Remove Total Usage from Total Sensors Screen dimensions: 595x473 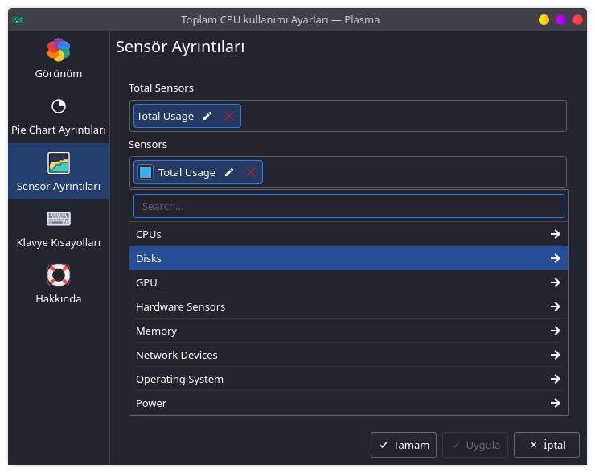point(229,116)
